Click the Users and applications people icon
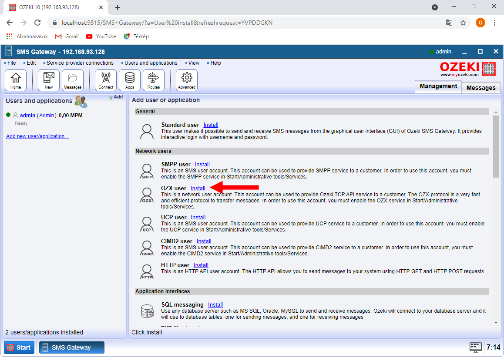The height and width of the screenshot is (357, 504). [81, 101]
